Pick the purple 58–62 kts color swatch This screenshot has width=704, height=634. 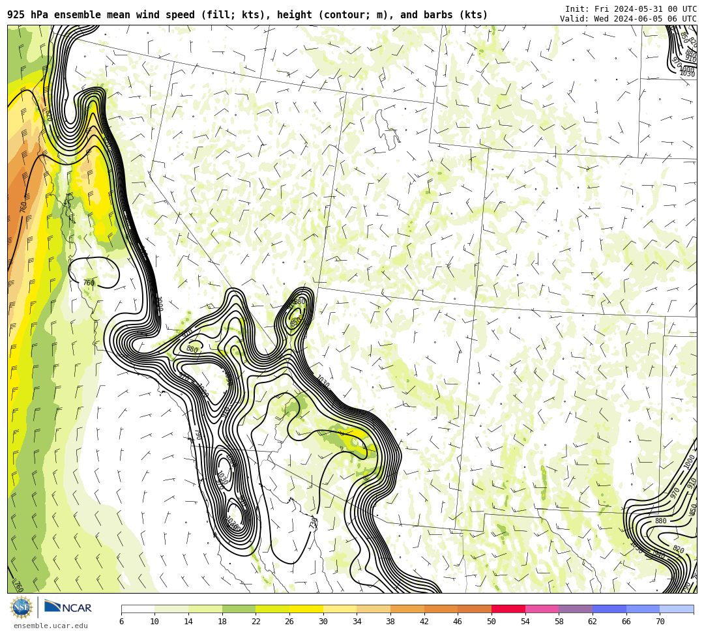pos(576,609)
